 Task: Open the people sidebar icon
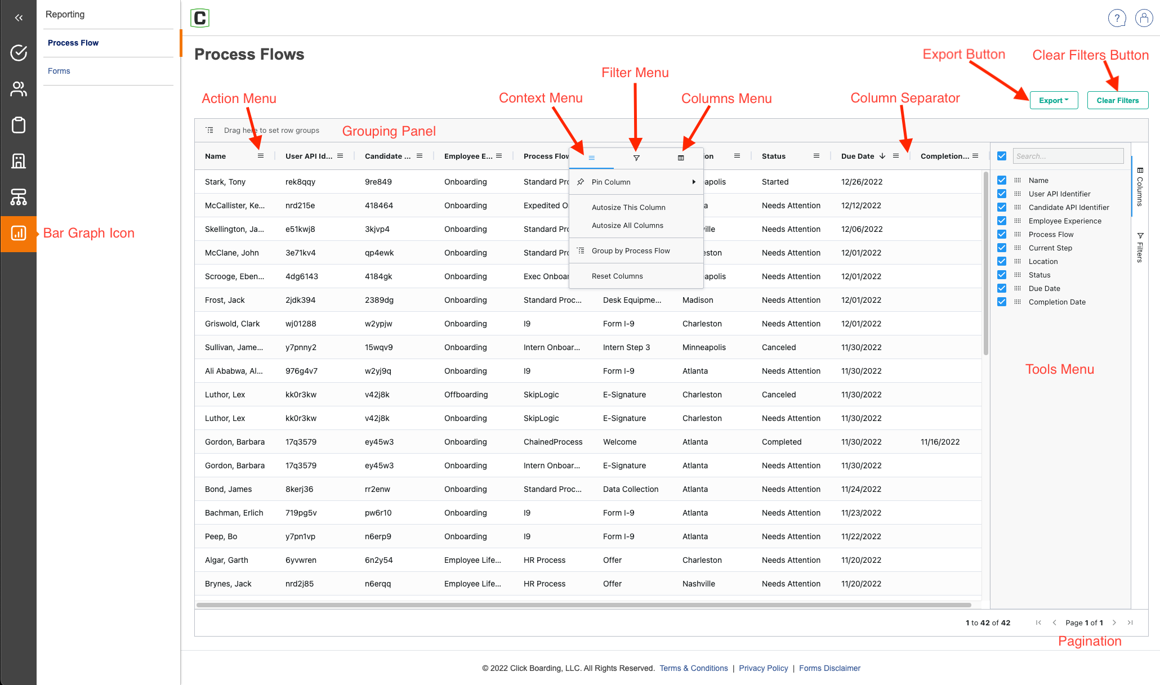point(19,89)
